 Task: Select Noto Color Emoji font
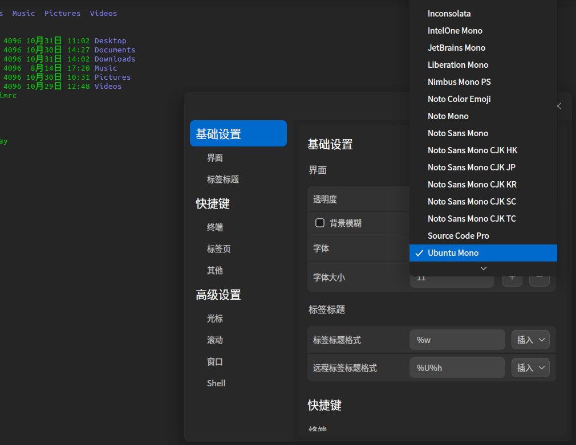pos(483,99)
